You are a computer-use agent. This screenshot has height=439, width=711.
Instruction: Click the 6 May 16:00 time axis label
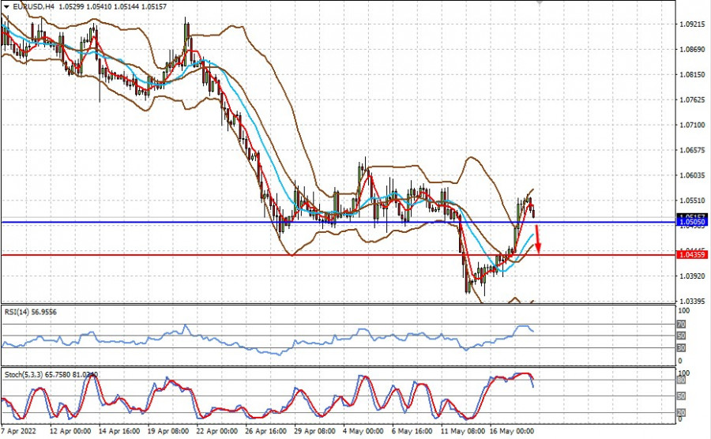point(412,431)
